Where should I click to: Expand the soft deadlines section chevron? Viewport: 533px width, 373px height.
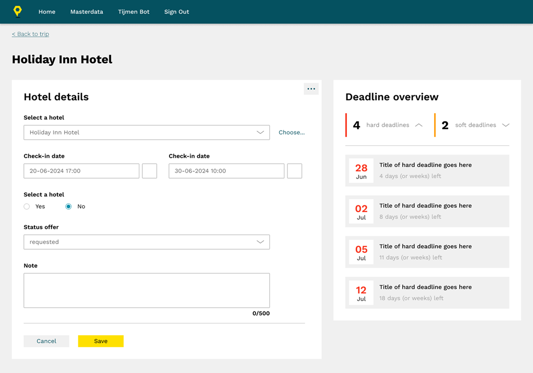[x=506, y=125]
